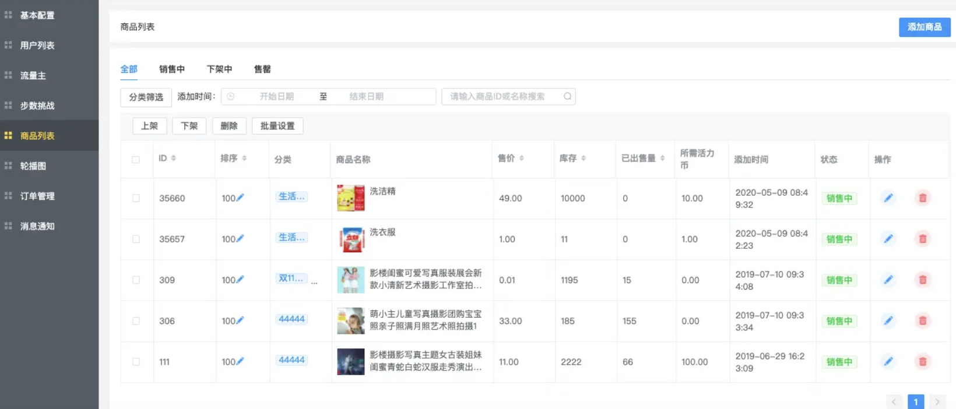This screenshot has width=956, height=409.
Task: Edit sort order pencil for product 309
Action: 240,280
